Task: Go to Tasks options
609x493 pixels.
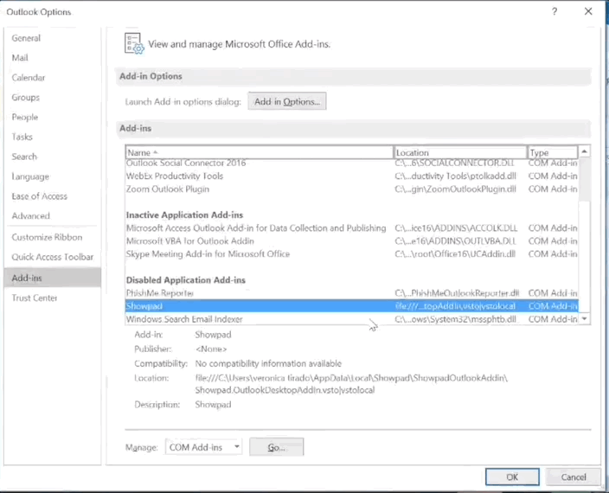Action: click(x=22, y=137)
